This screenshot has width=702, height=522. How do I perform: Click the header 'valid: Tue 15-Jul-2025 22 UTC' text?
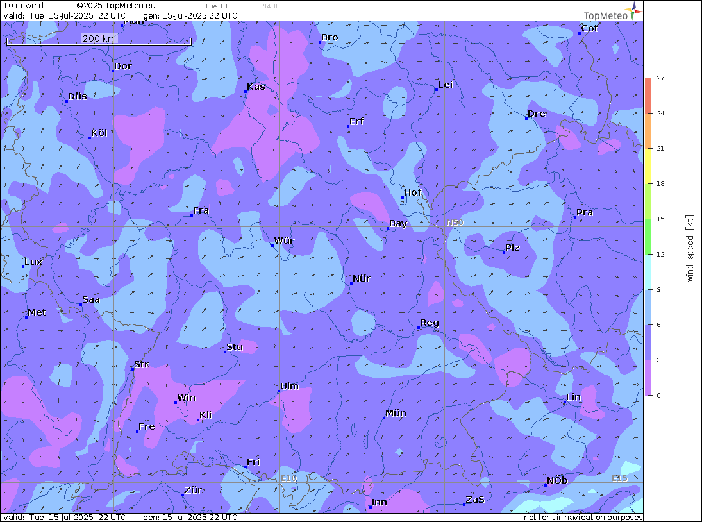point(65,15)
